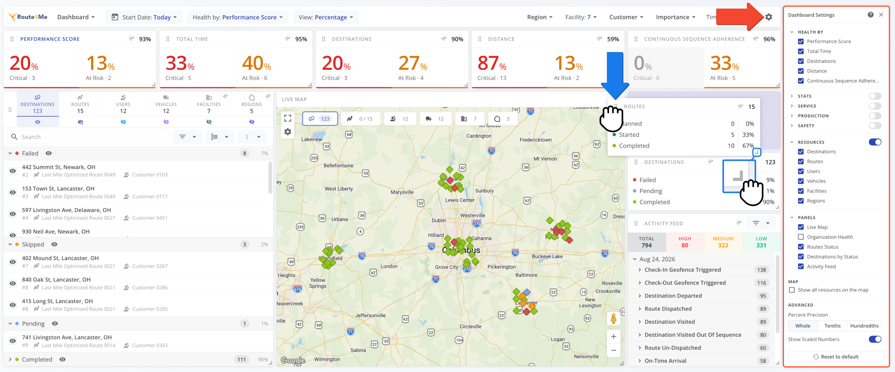Grab drag handle of Activity Feed panel
Screen dimensions: 895x372
[x=636, y=224]
